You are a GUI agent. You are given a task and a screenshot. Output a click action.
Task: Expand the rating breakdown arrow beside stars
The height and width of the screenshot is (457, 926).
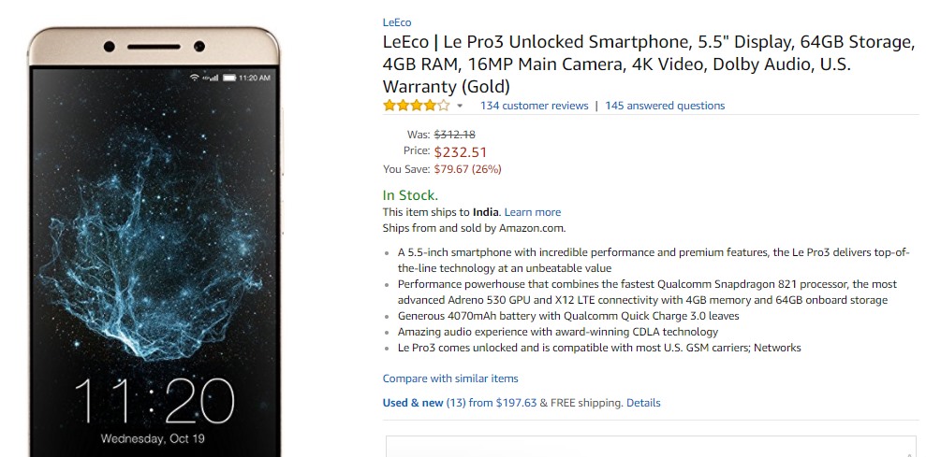(460, 107)
